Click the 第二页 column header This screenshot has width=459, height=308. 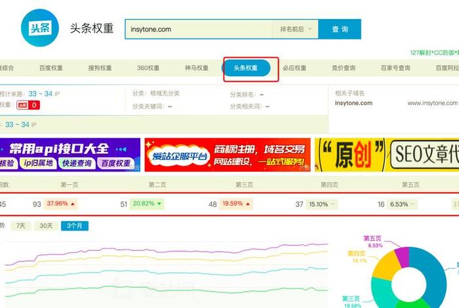tap(157, 185)
